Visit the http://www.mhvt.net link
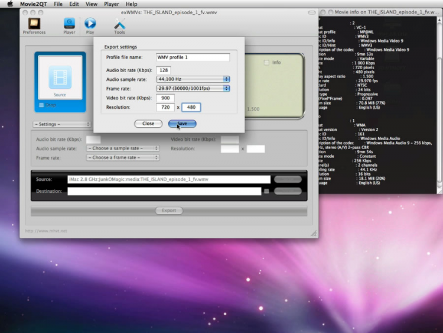Screen dimensions: 443x333 pyautogui.click(x=46, y=231)
